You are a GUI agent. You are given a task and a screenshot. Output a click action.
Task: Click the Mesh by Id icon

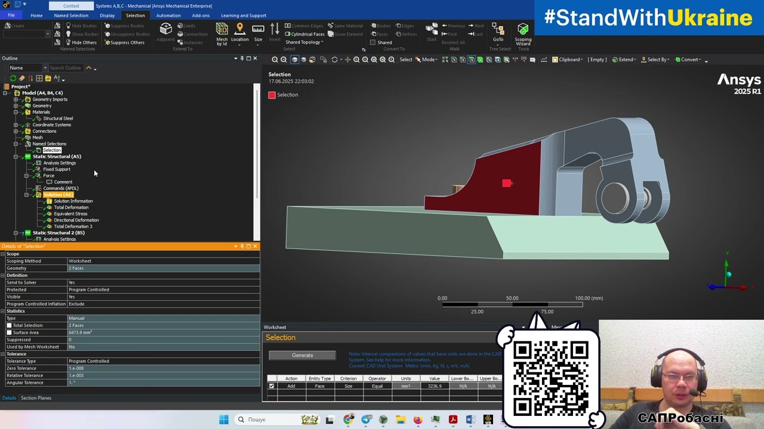click(x=221, y=34)
